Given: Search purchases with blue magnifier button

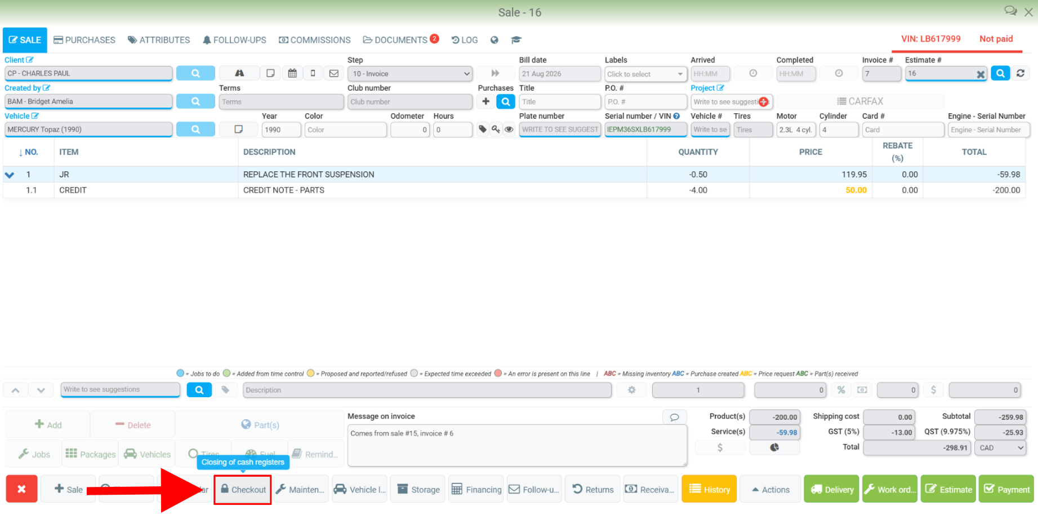Looking at the screenshot, I should tap(506, 101).
